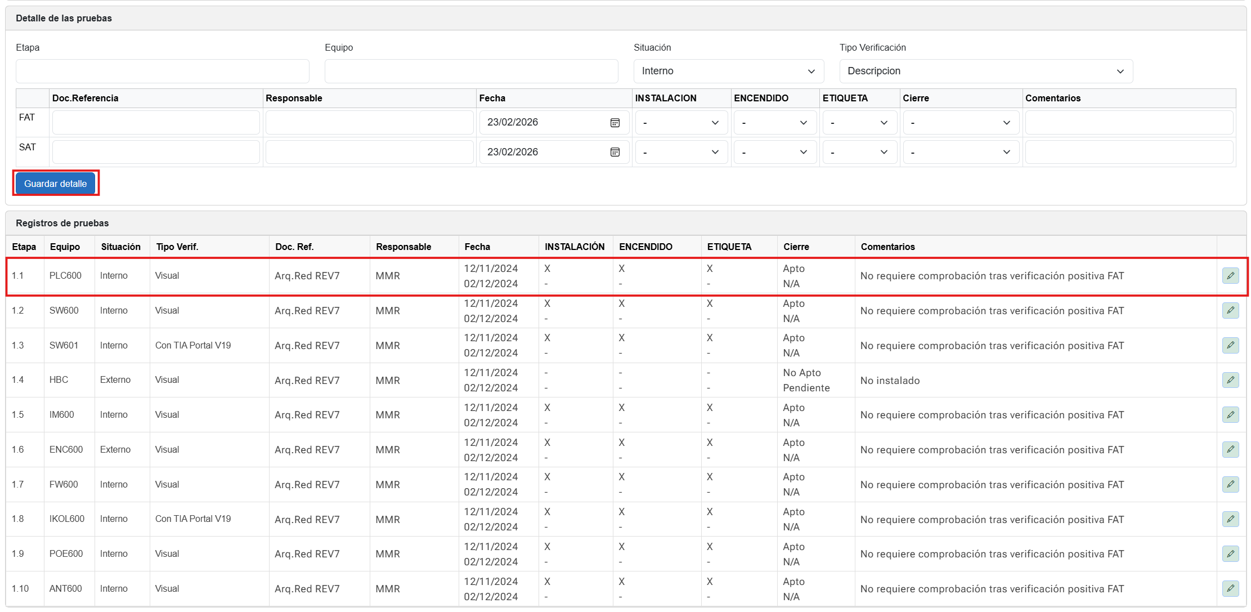Open calendar picker for SAT date
The height and width of the screenshot is (612, 1251).
click(615, 152)
